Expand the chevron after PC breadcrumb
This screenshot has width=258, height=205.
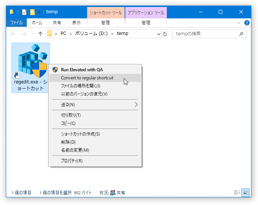(71, 34)
